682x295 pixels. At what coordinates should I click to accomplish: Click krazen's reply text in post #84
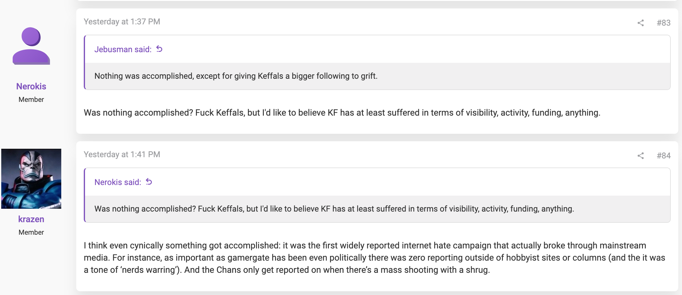point(374,258)
